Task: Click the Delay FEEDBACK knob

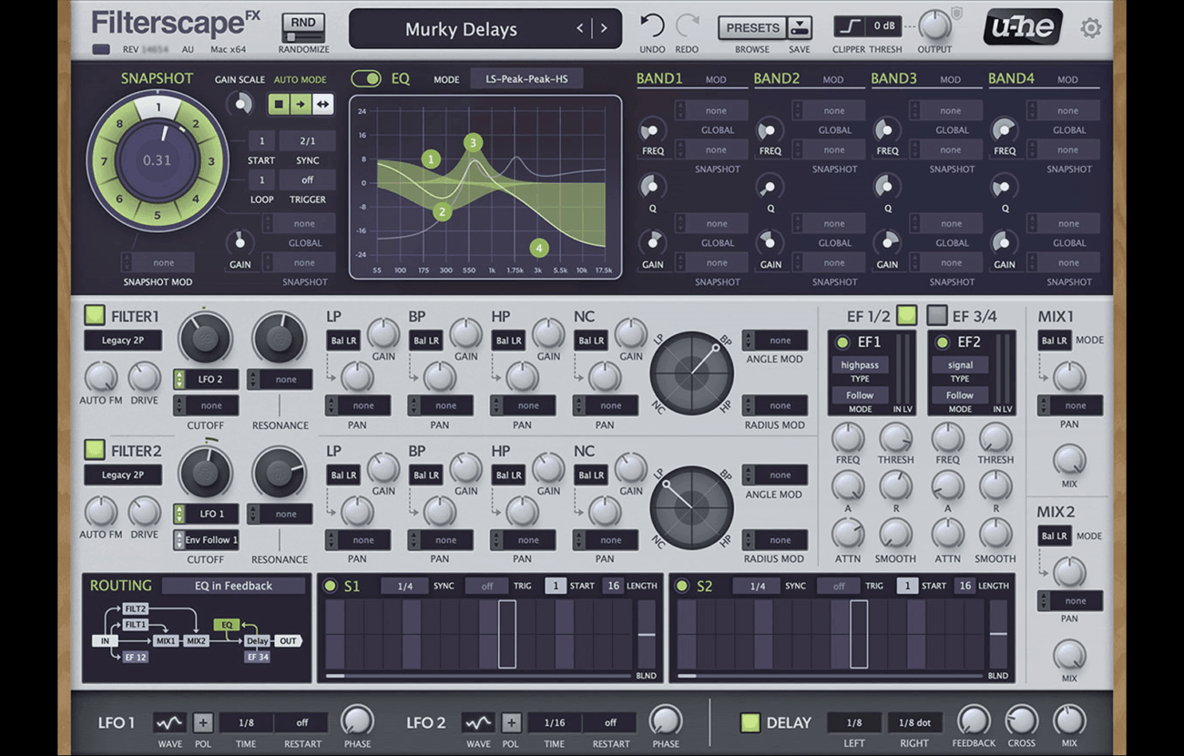Action: [x=973, y=720]
